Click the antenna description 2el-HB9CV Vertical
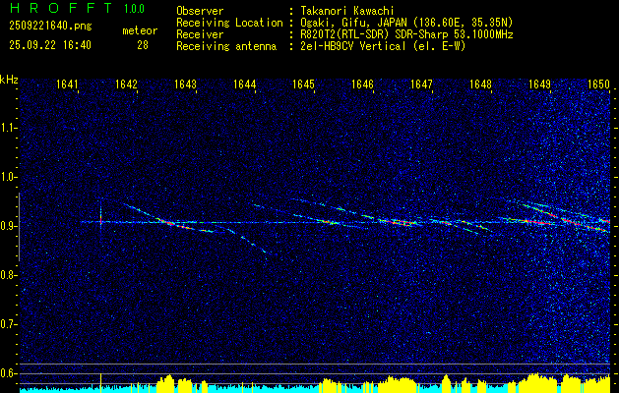Viewport: 619px width, 393px height. (x=384, y=46)
